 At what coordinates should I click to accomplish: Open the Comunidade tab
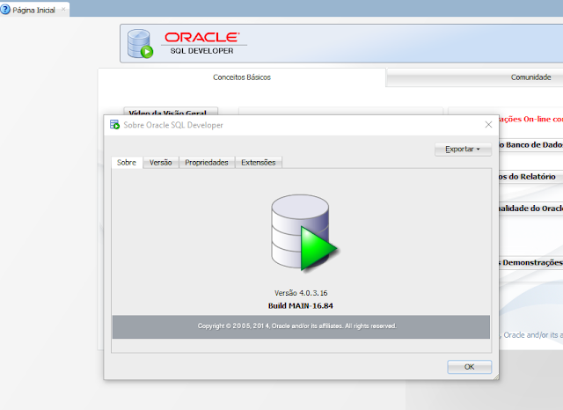(x=530, y=77)
